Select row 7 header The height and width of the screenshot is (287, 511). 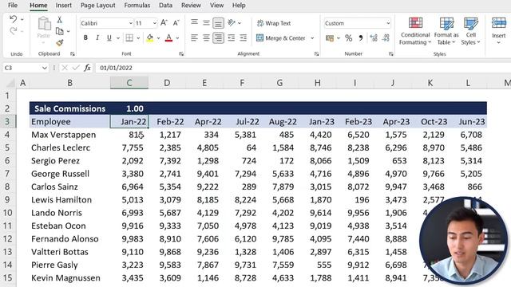click(x=7, y=174)
